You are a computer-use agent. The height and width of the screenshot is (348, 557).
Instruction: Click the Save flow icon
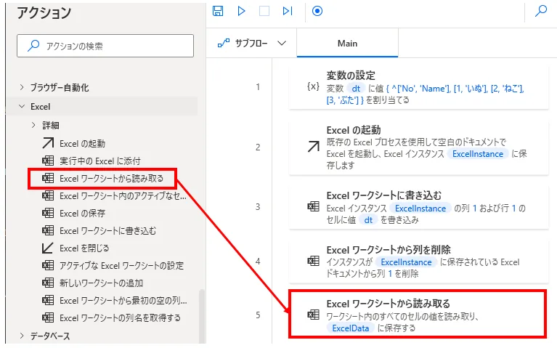click(218, 11)
